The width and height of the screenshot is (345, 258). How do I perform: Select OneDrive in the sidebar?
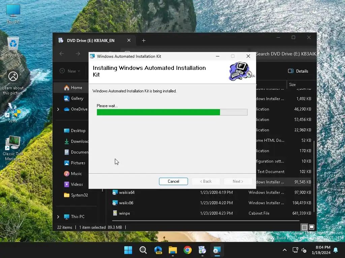pos(76,109)
